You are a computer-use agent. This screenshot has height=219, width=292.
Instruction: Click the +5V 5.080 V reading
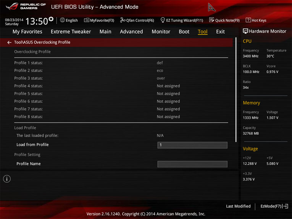pyautogui.click(x=272, y=164)
